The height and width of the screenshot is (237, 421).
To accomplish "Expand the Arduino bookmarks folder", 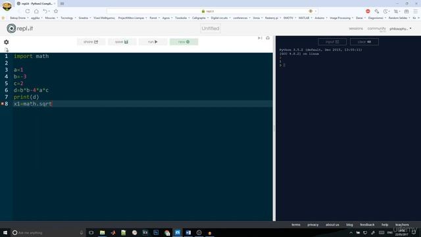I will coord(321,18).
